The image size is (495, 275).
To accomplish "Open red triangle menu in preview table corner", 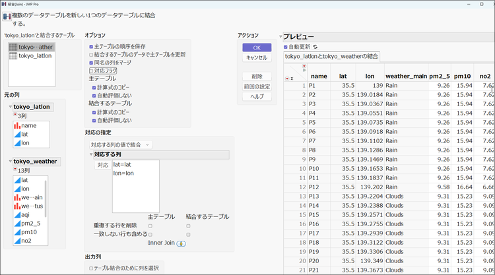I will pos(304,66).
